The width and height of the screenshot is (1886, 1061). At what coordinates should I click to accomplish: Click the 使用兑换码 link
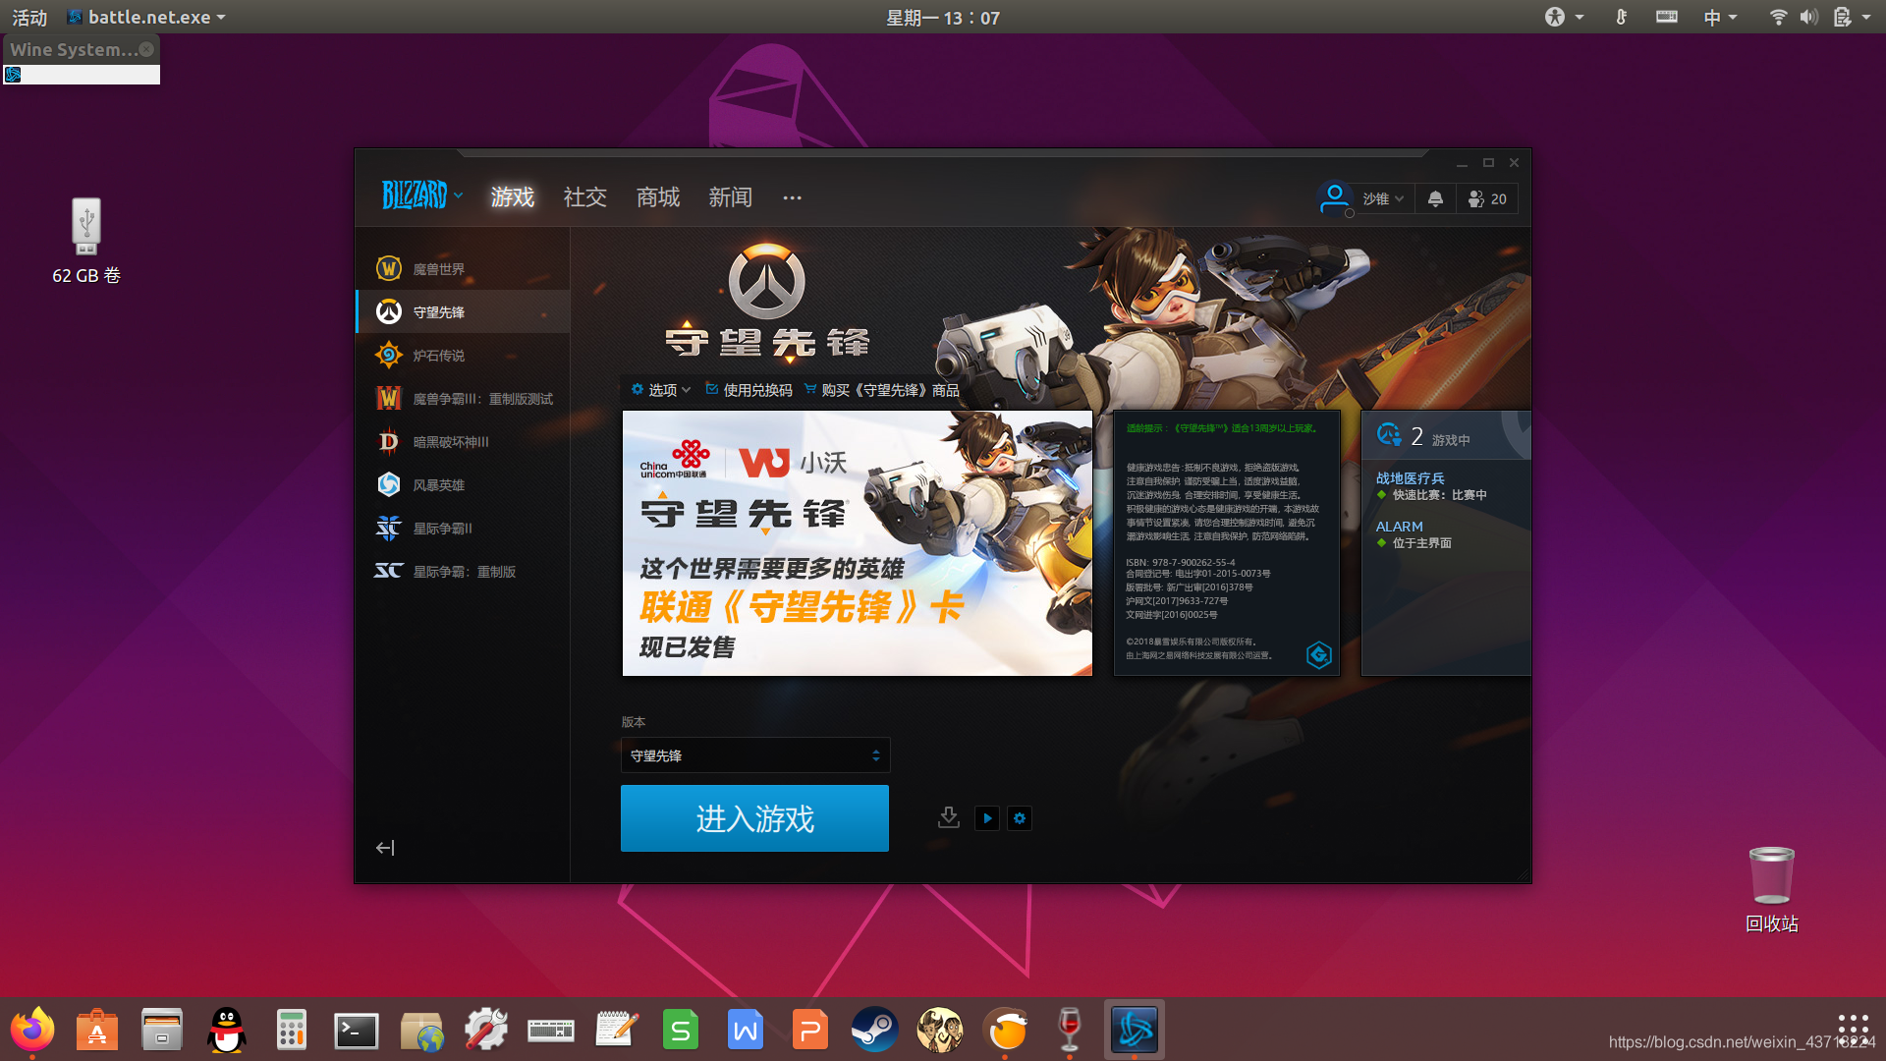749,390
